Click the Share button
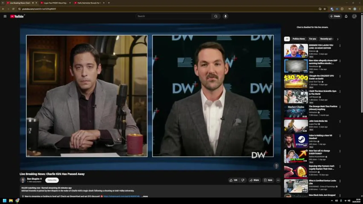This screenshot has width=363, height=204. [254, 180]
